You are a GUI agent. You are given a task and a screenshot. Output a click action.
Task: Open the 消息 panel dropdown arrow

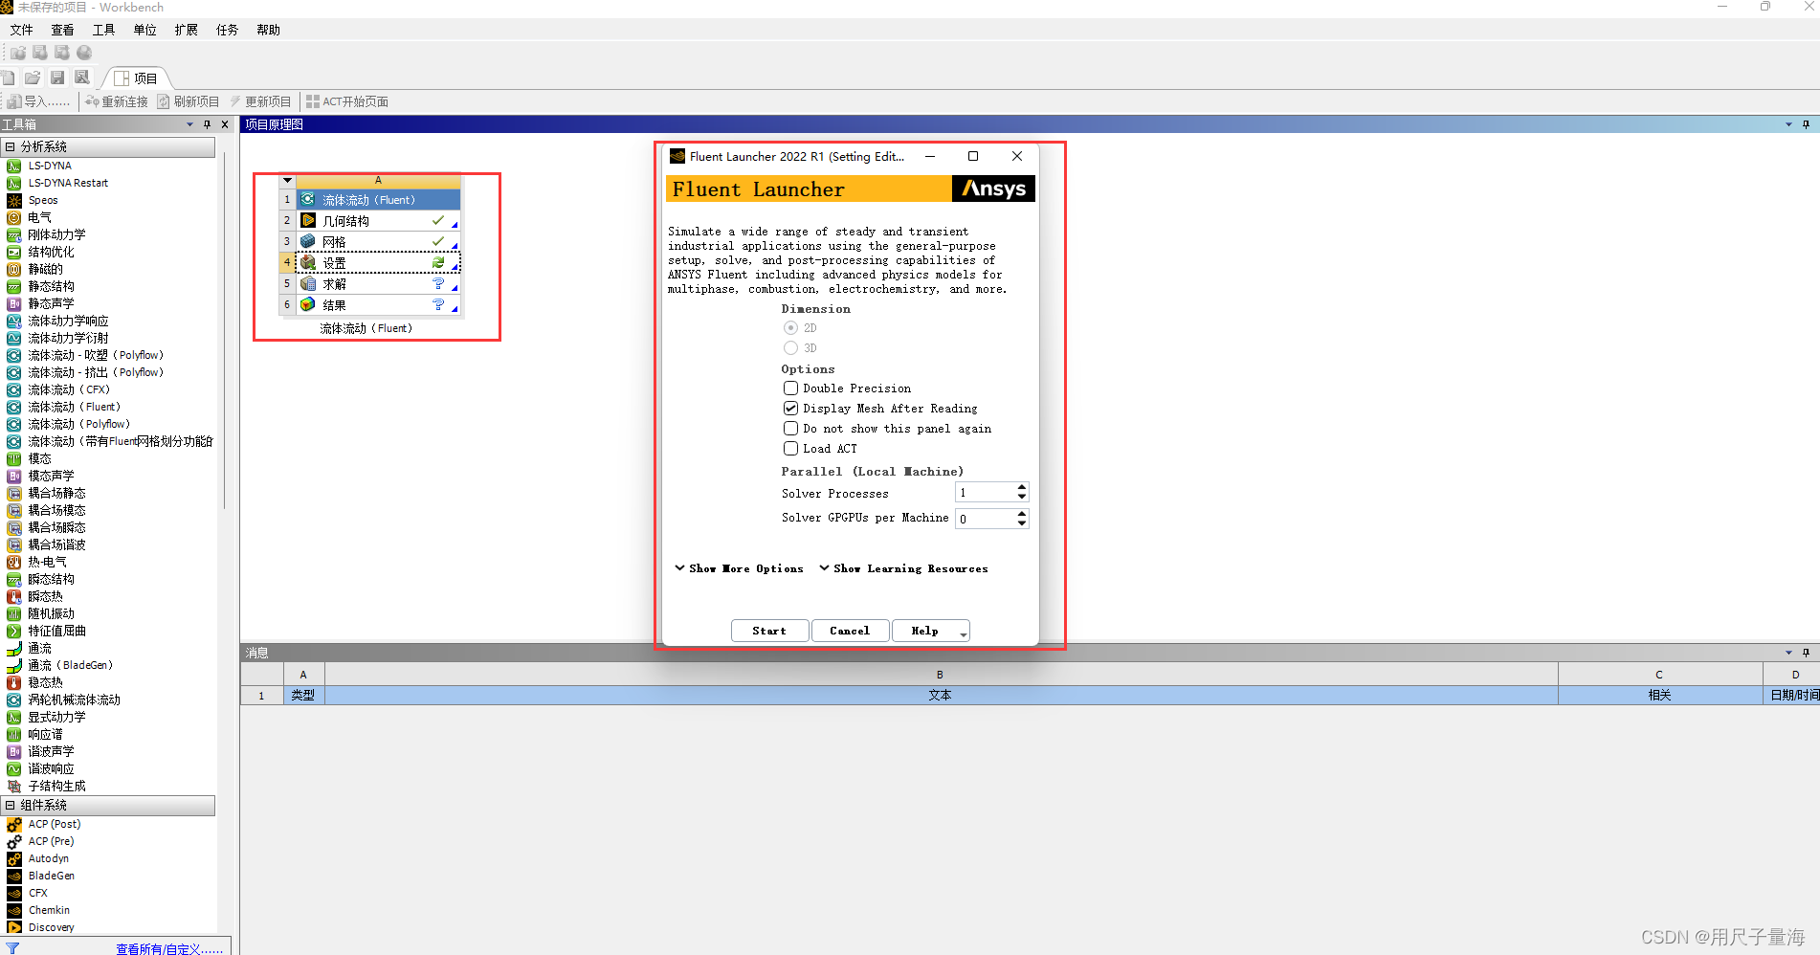(x=1788, y=653)
